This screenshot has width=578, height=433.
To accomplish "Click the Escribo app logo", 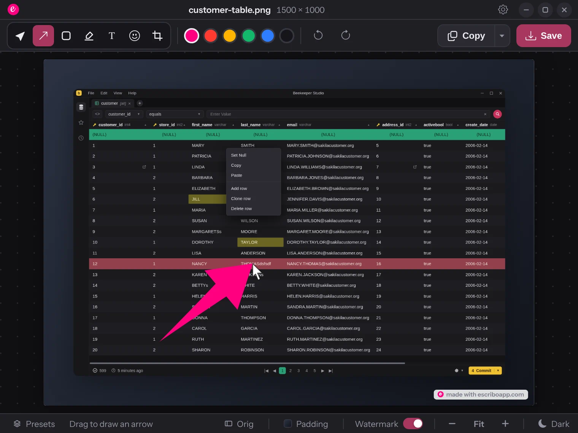I will (13, 9).
